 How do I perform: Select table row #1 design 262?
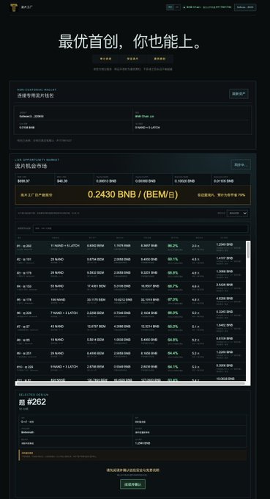[x=130, y=247]
